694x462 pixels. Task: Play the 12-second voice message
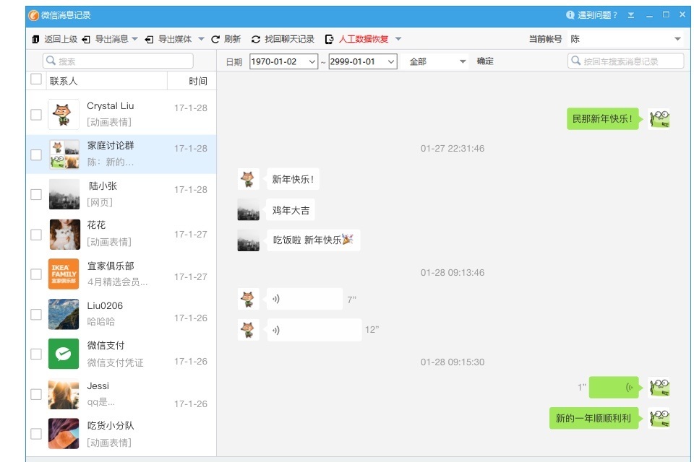[x=314, y=330]
